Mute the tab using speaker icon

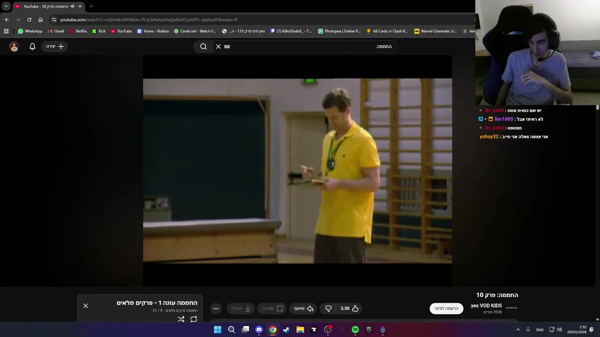(x=72, y=7)
